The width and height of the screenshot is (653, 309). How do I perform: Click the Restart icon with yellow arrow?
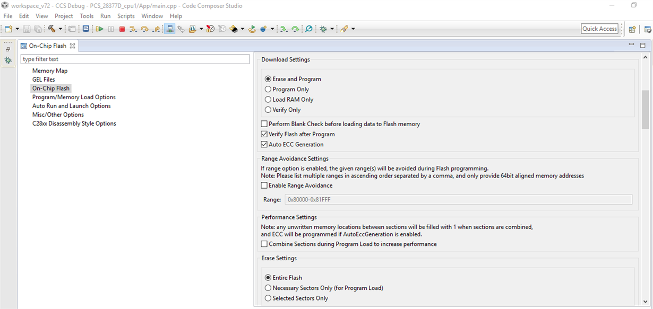pyautogui.click(x=252, y=29)
